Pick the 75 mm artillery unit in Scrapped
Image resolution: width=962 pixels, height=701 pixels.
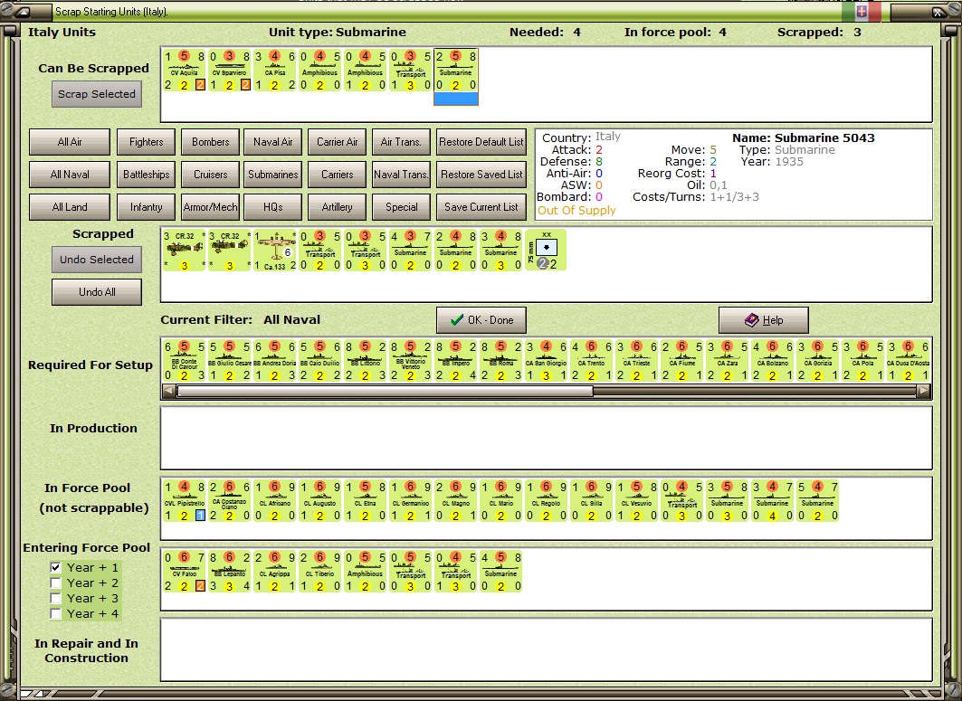(x=546, y=251)
